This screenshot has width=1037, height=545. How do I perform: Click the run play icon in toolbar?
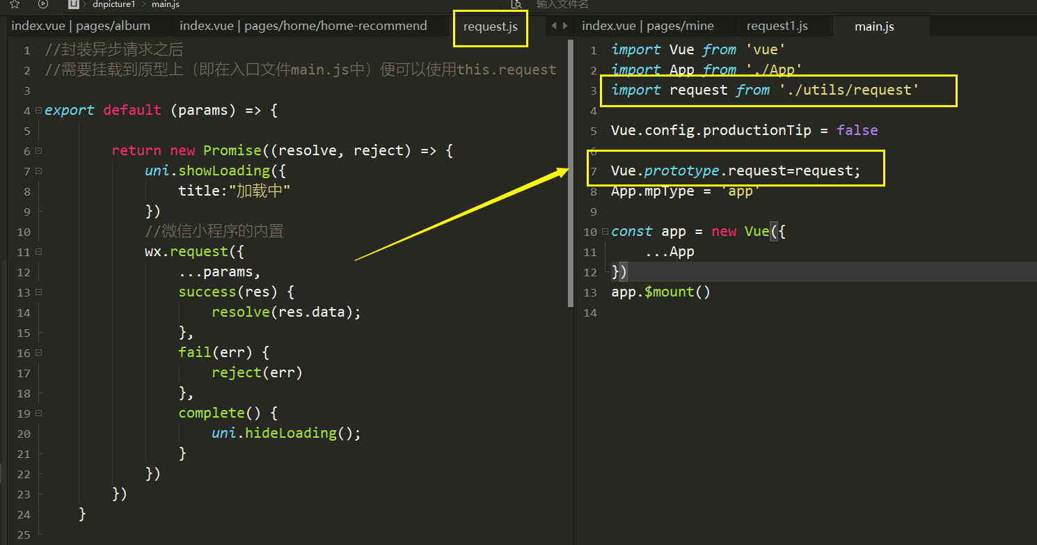(43, 4)
